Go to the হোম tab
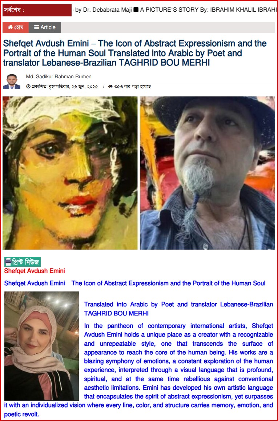This screenshot has width=278, height=421. point(16,27)
